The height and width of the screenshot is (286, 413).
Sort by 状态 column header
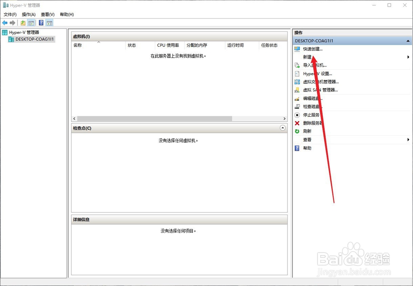(x=140, y=45)
